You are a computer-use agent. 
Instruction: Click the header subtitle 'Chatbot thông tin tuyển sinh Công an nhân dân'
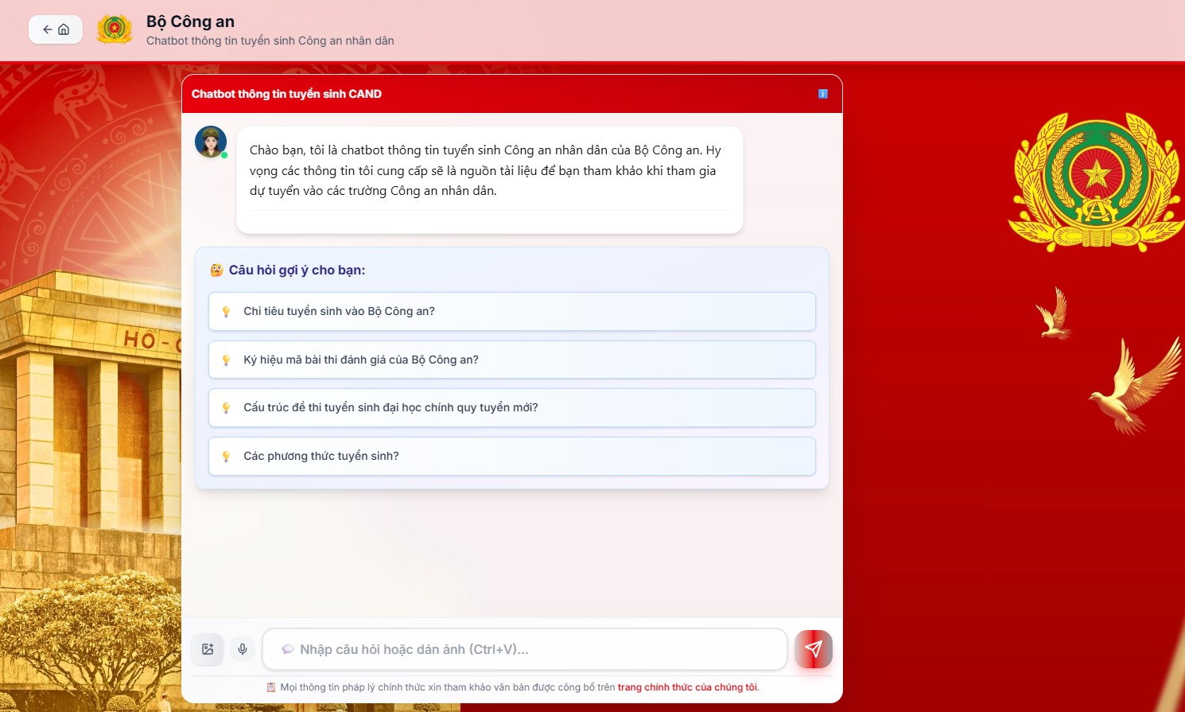click(x=270, y=41)
